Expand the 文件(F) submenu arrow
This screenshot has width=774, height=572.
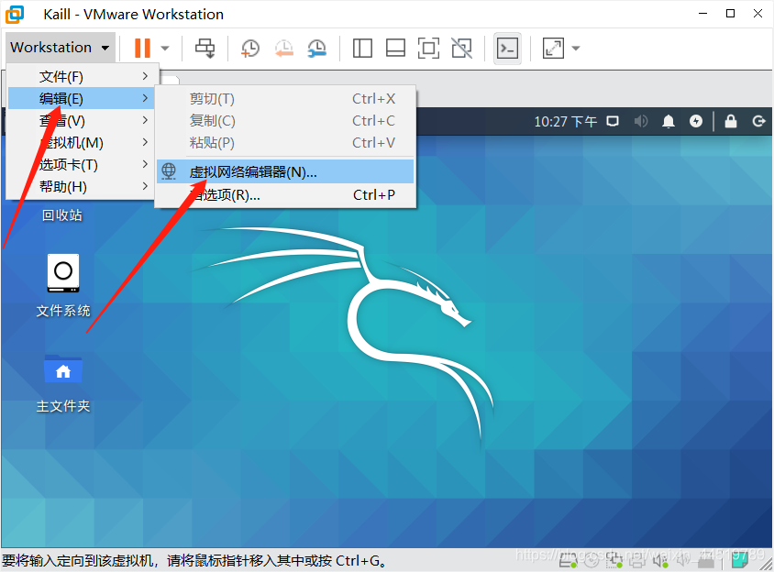[x=145, y=76]
